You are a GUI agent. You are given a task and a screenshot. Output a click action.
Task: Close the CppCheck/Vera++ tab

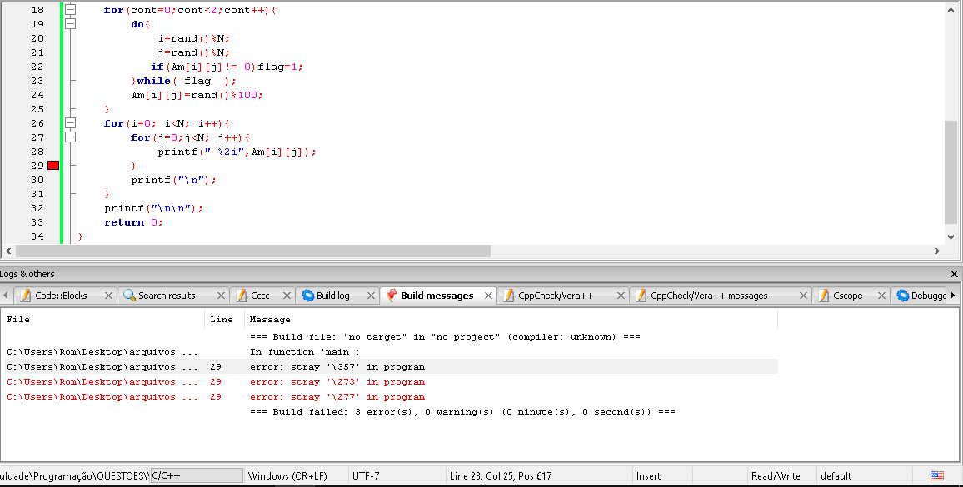621,296
